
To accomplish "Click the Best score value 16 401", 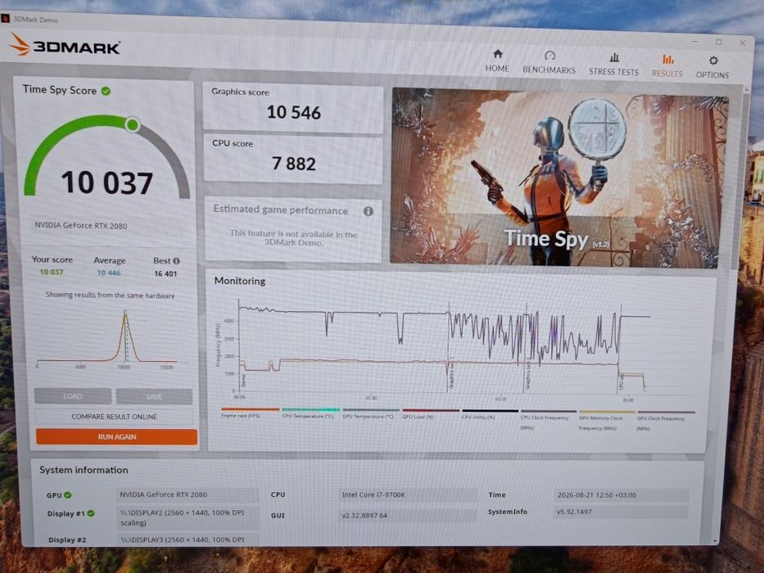I will point(165,273).
